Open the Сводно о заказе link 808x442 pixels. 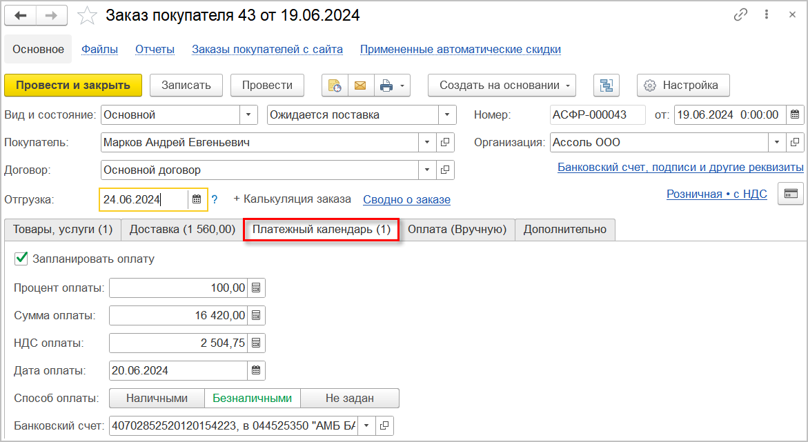pyautogui.click(x=406, y=199)
